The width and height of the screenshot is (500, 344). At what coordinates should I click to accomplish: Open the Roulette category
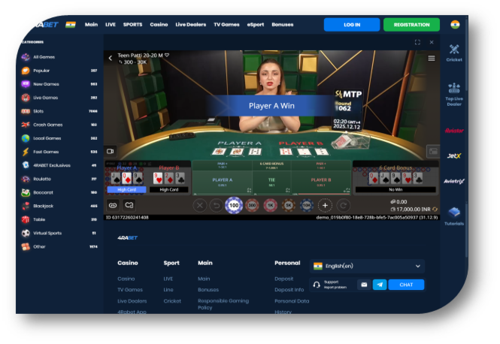59,179
